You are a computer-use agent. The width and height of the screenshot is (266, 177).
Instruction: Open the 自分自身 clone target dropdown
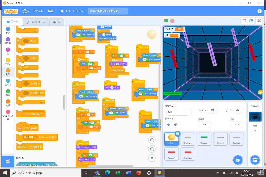click(x=35, y=137)
